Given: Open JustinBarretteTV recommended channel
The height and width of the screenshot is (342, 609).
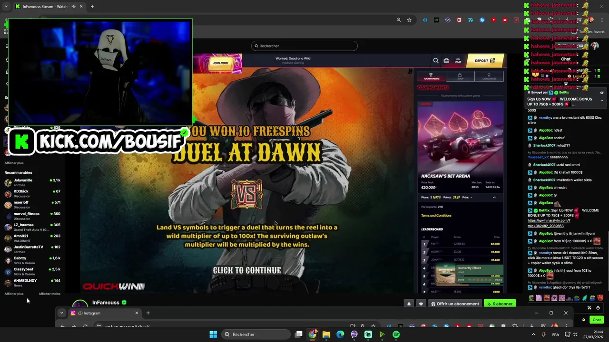Looking at the screenshot, I should pos(32,249).
